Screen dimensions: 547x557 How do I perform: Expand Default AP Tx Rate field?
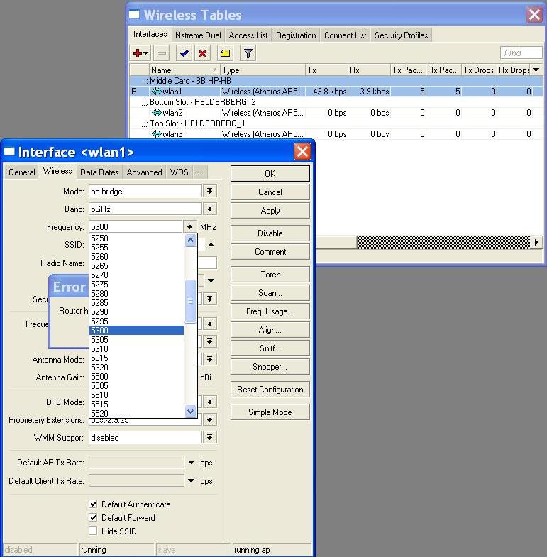point(191,462)
